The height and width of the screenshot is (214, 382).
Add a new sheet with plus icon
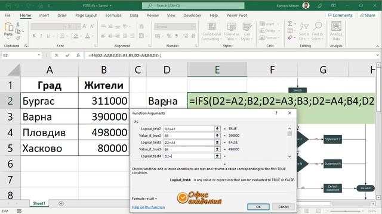point(61,203)
